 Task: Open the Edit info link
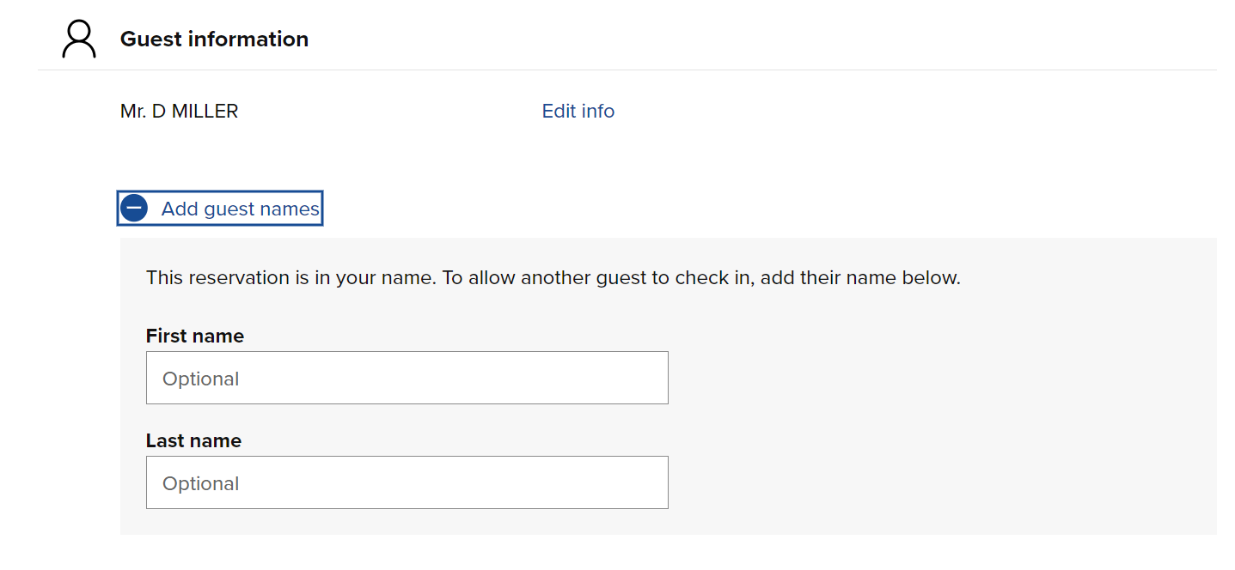578,111
